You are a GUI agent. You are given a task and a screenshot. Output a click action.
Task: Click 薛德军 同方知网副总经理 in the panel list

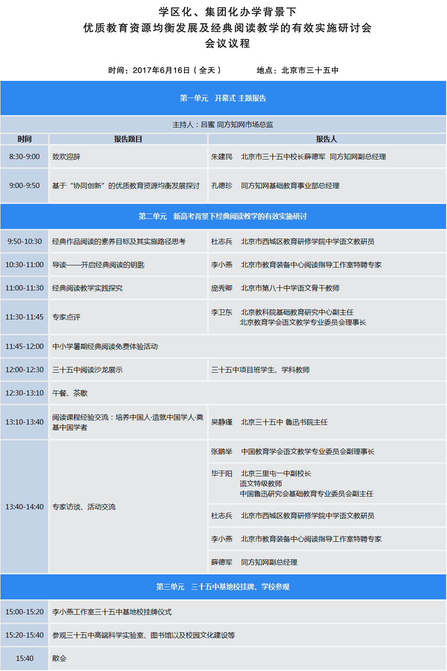pos(254,562)
